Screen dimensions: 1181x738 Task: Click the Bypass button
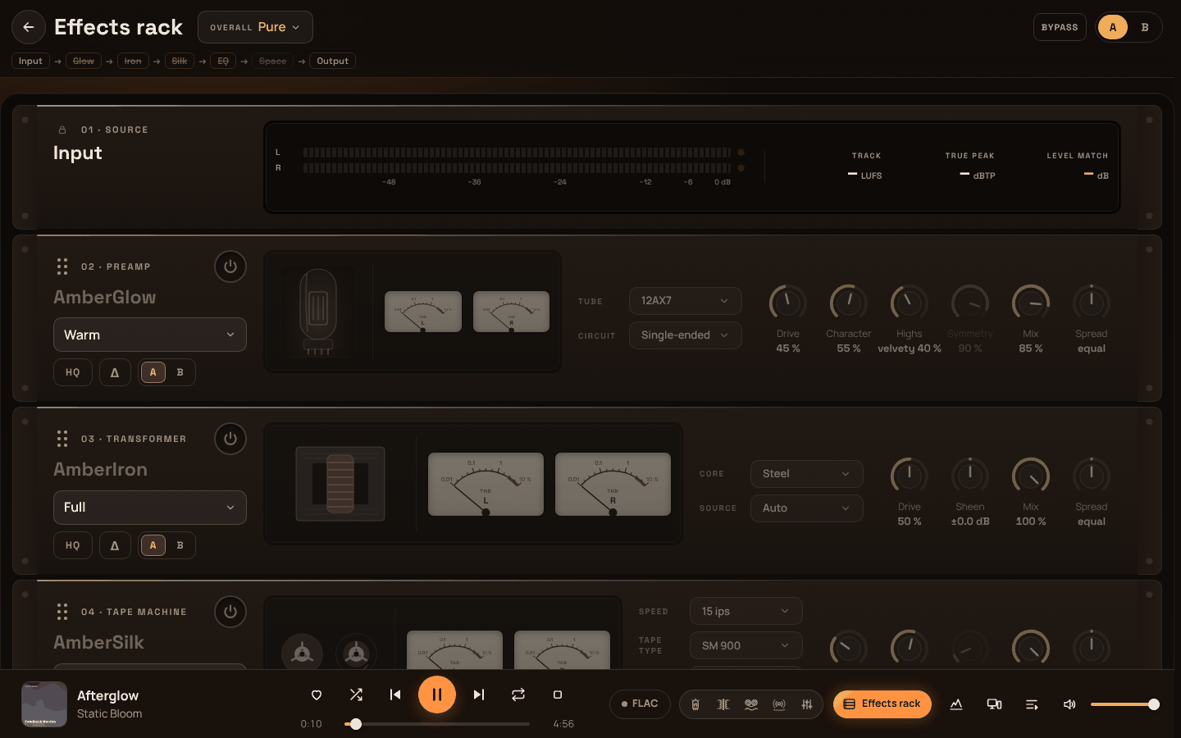(x=1060, y=27)
